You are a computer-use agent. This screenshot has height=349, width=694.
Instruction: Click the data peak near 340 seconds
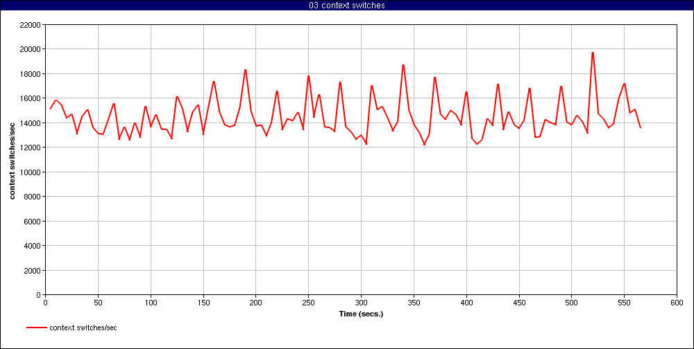[x=403, y=65]
